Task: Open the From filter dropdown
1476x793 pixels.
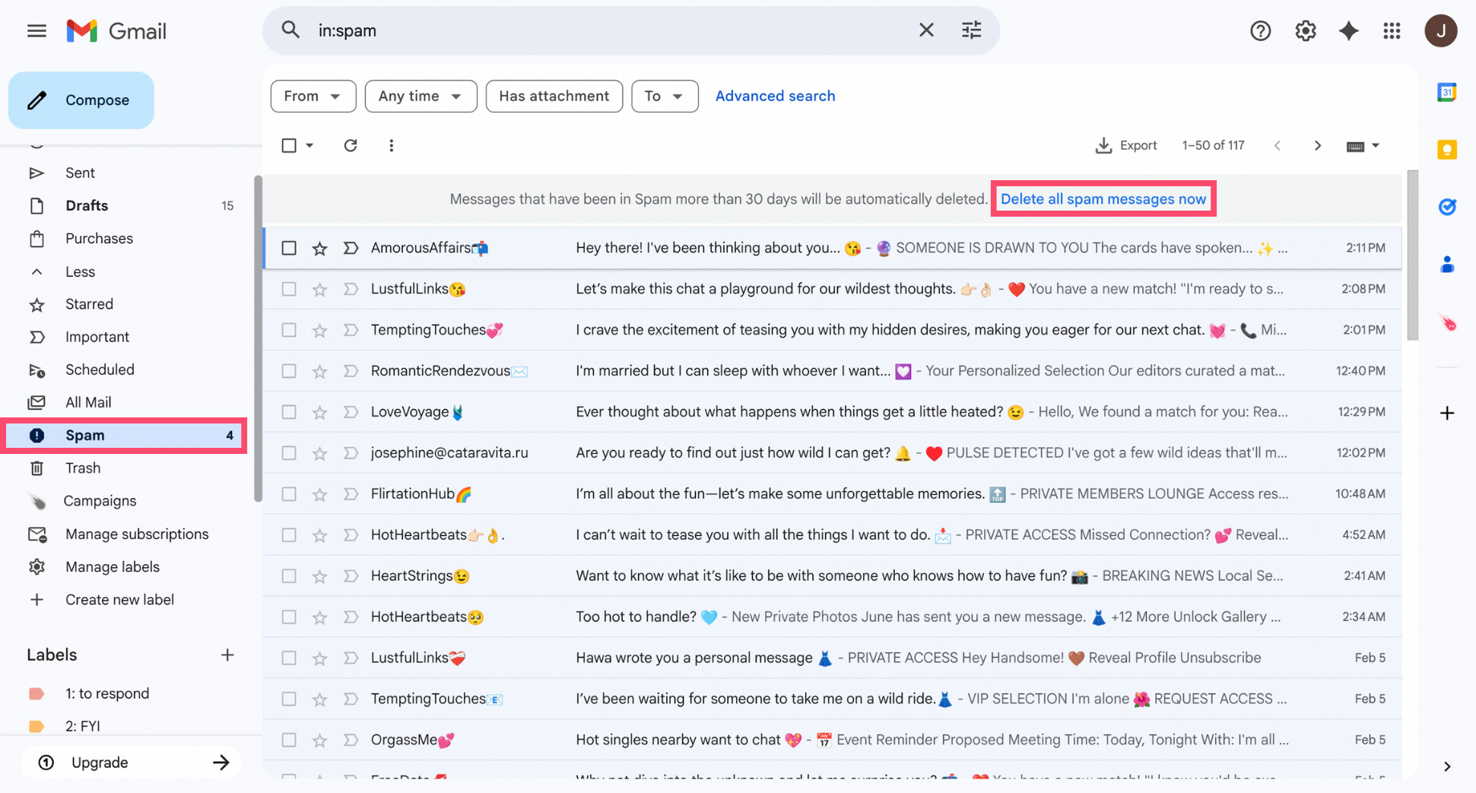Action: click(313, 96)
